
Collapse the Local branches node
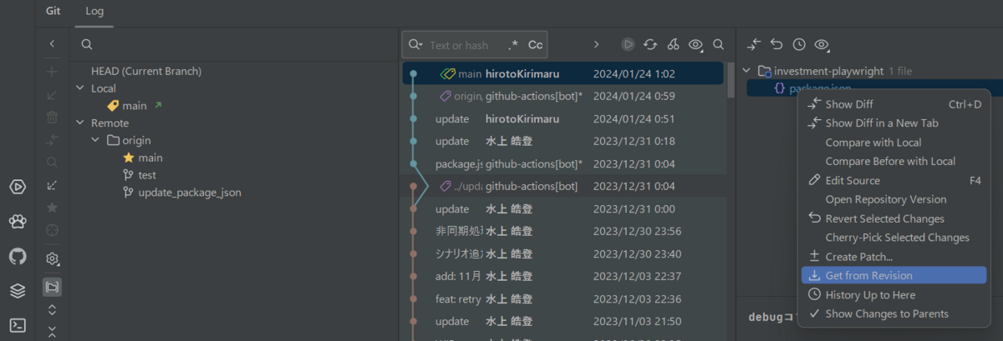tap(79, 88)
